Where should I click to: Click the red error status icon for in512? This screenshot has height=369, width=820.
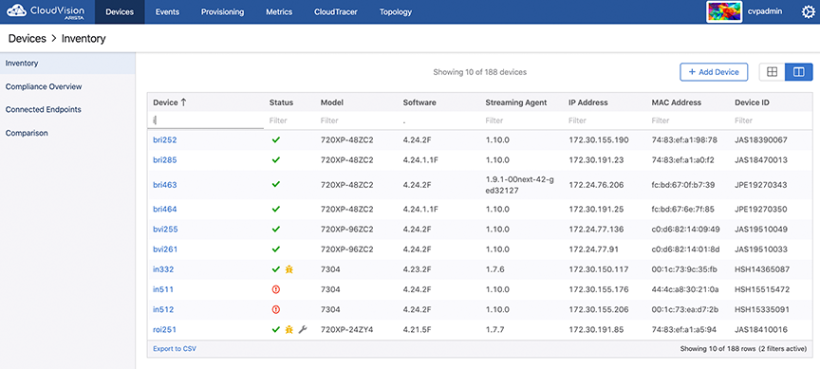tap(276, 309)
